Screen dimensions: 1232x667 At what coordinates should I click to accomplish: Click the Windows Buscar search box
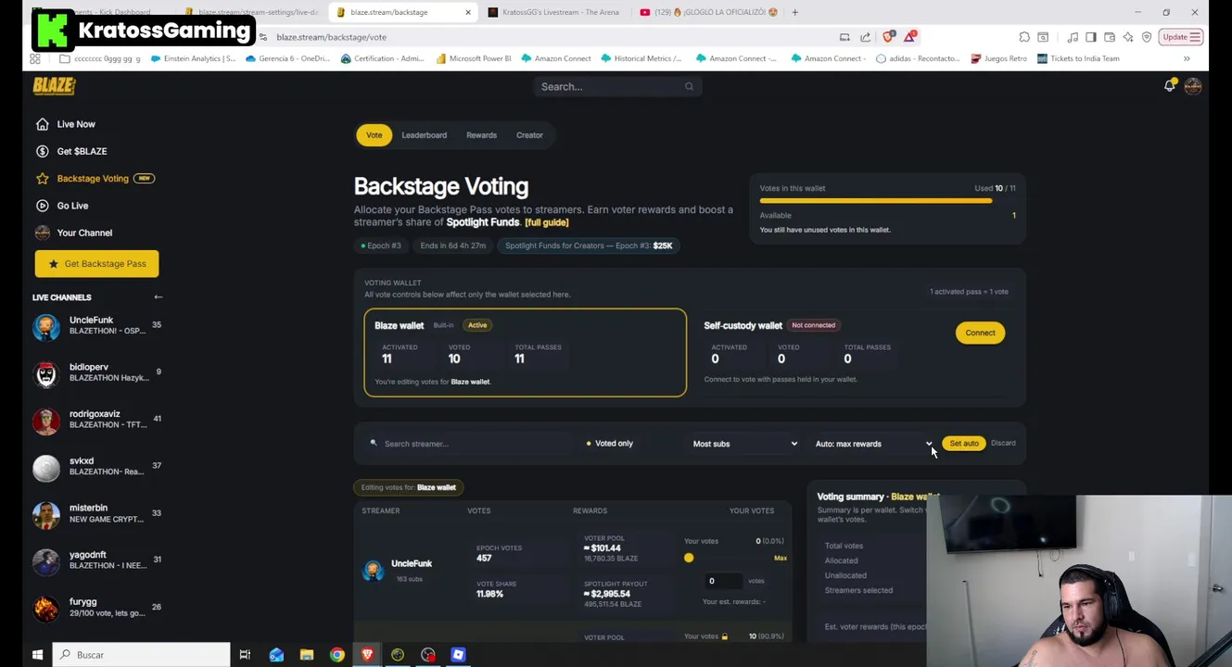(x=141, y=655)
